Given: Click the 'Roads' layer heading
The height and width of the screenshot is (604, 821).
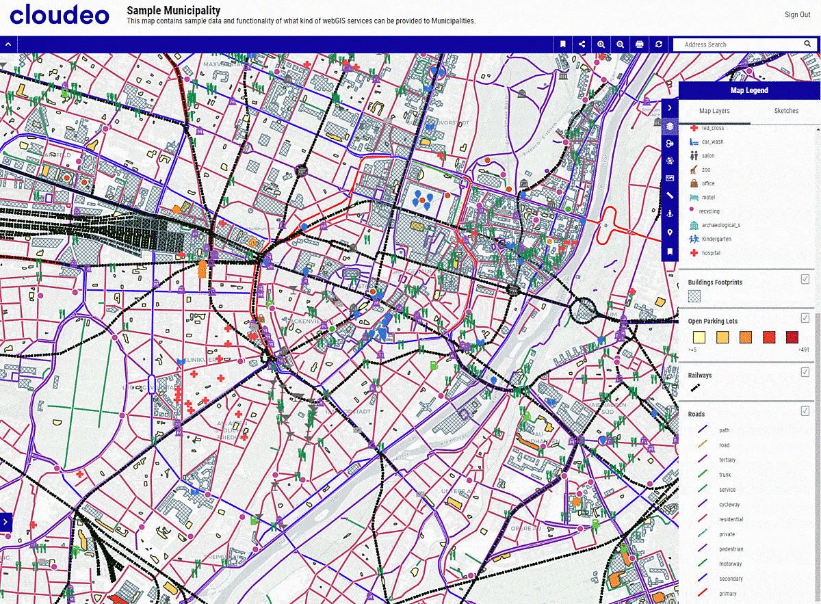Looking at the screenshot, I should pyautogui.click(x=696, y=414).
